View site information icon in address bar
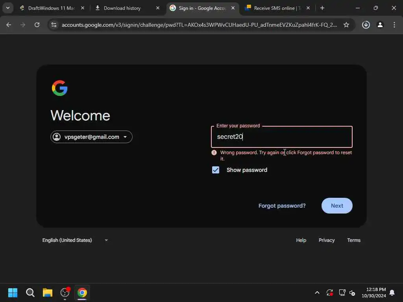This screenshot has width=403, height=302. pos(54,25)
